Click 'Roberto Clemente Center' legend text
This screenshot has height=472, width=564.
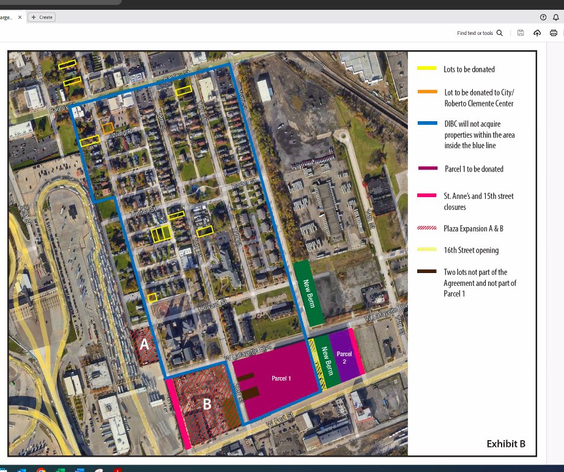point(479,103)
